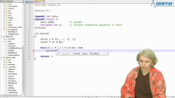
Task: Click the printf calltip tooltip
Action: pyautogui.click(x=82, y=54)
